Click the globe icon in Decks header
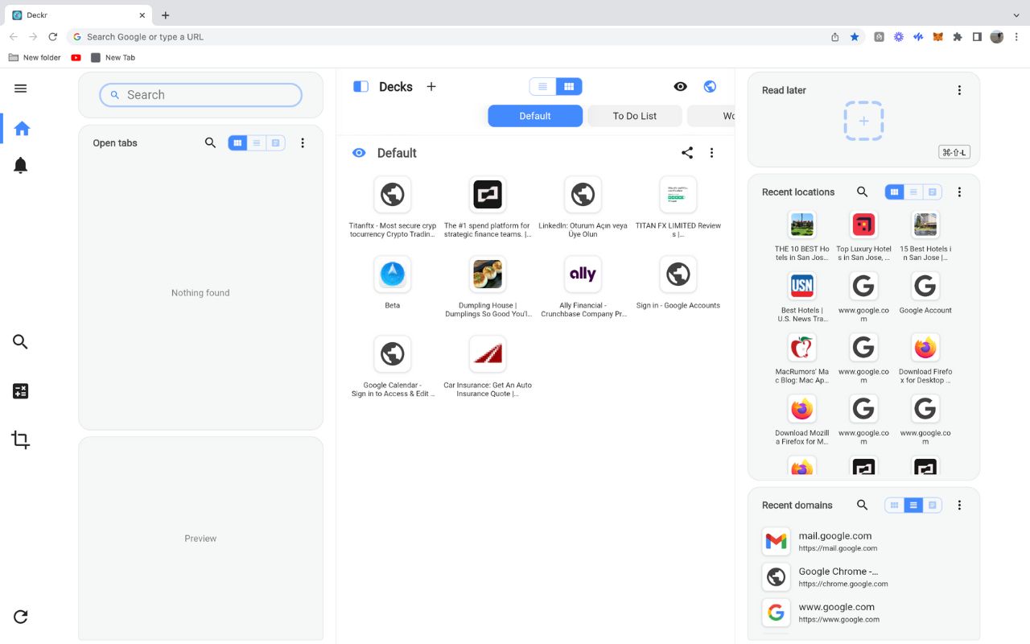1030x644 pixels. (710, 87)
